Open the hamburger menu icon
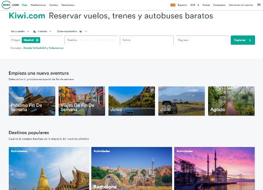Screen dimensions: 263x190 258,5
